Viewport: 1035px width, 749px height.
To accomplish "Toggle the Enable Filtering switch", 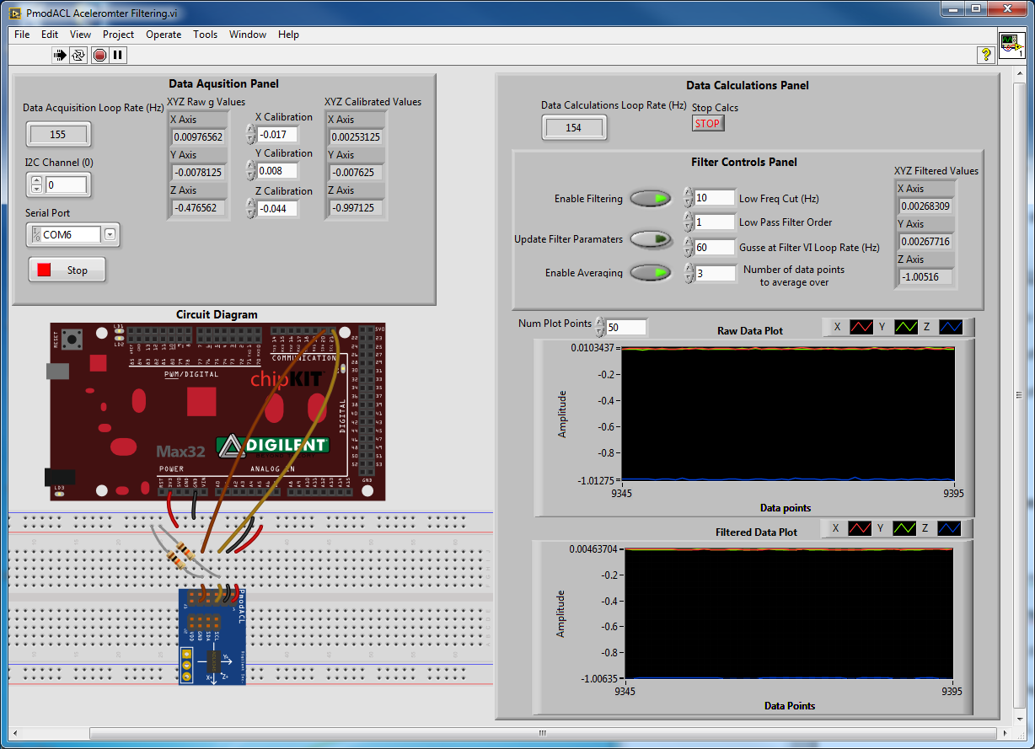I will pyautogui.click(x=650, y=198).
